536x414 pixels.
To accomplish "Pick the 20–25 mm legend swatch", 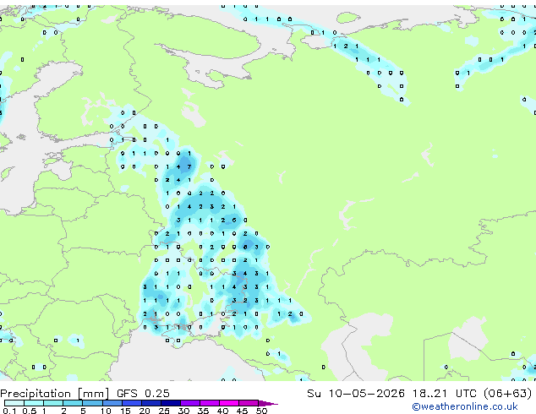I will click(150, 403).
